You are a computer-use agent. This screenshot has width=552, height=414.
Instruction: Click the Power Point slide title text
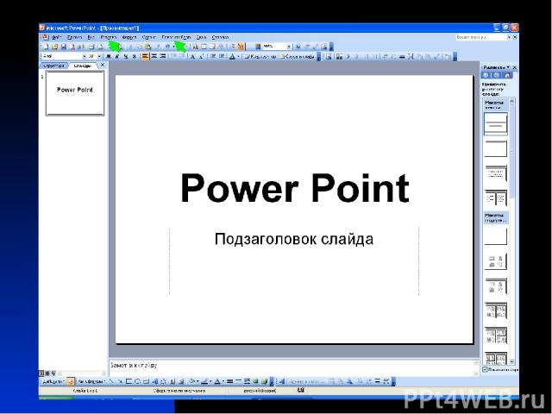coord(295,188)
